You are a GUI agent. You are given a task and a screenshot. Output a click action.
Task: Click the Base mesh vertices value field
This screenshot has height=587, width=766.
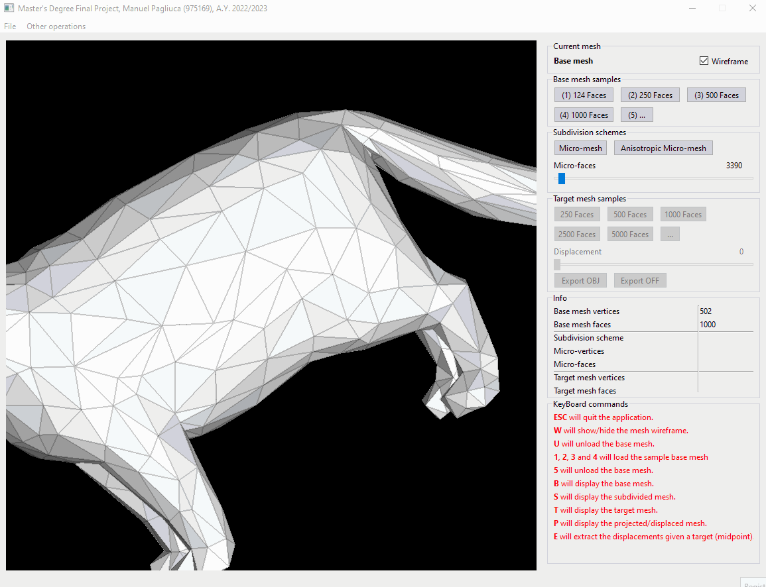726,311
